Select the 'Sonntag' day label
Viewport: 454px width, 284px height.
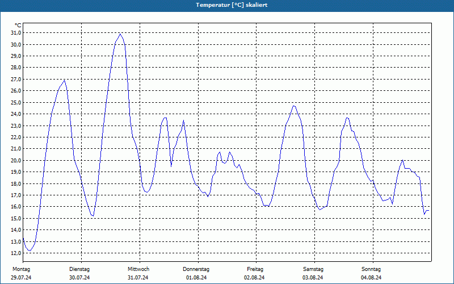371,269
